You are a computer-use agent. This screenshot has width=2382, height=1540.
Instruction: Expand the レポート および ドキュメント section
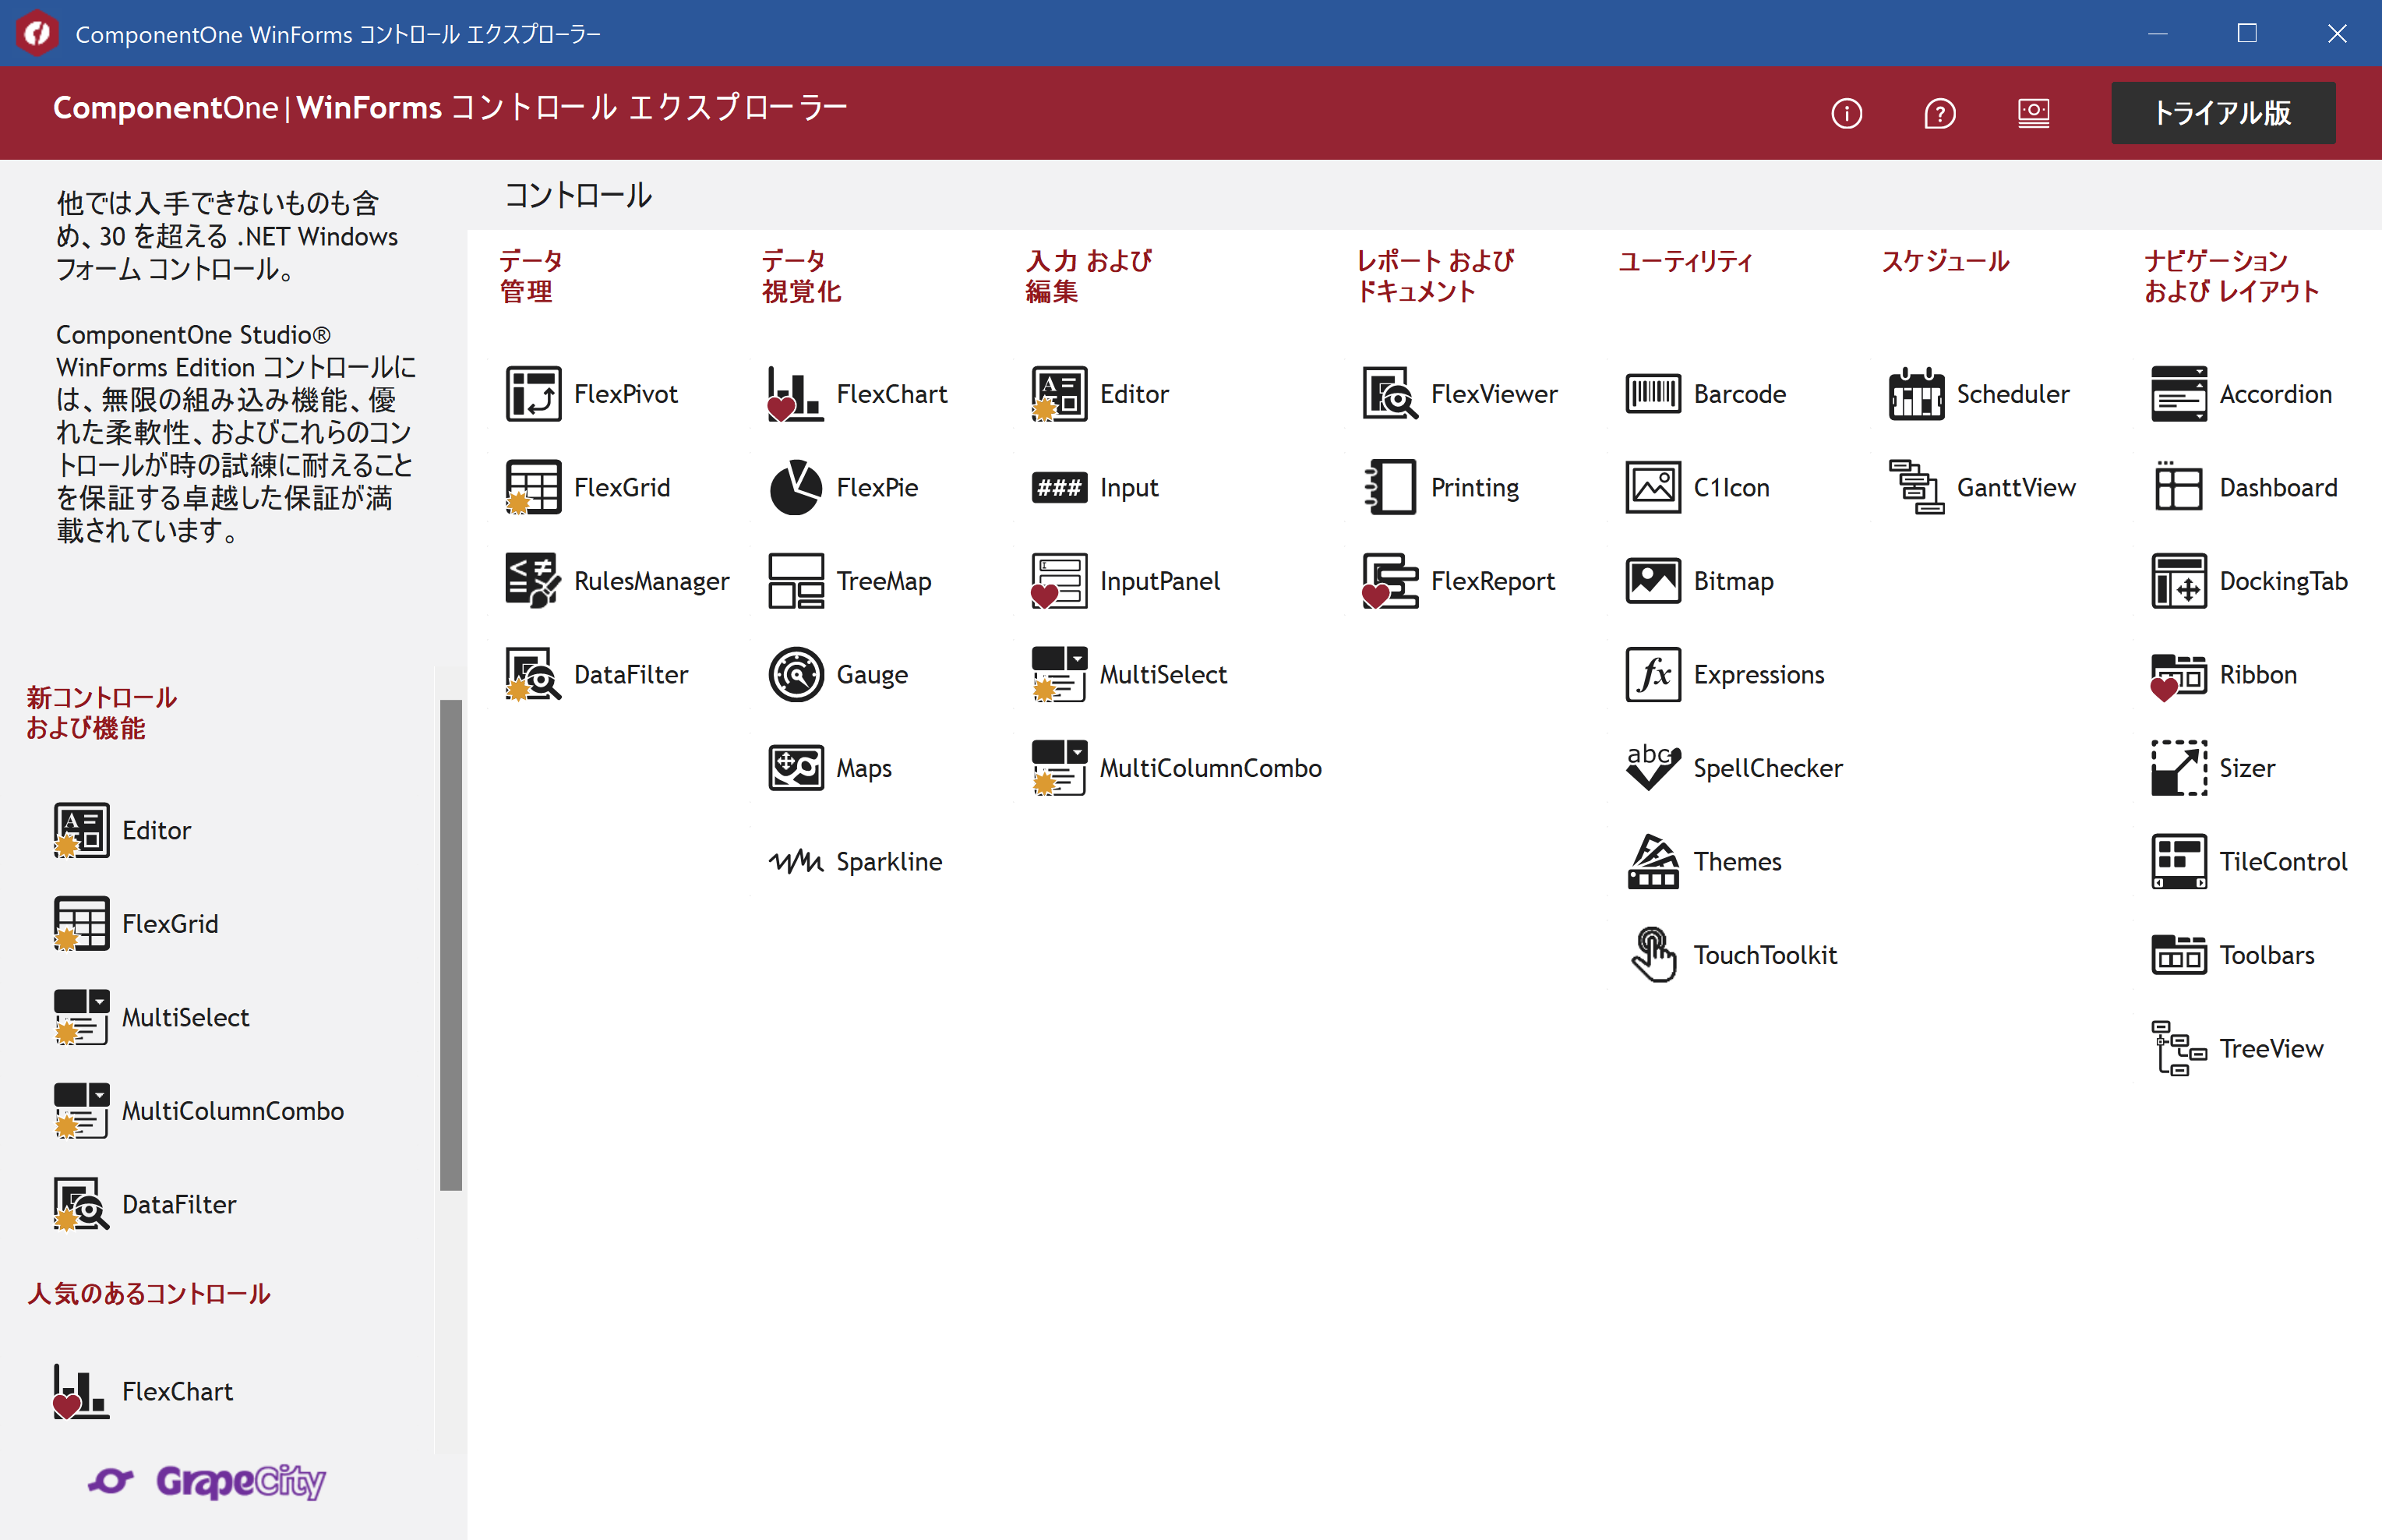click(x=1441, y=274)
